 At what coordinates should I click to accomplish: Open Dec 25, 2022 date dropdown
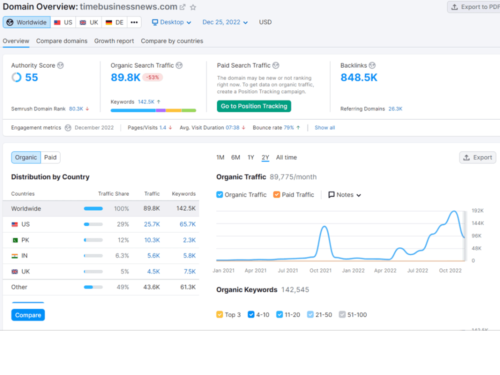pyautogui.click(x=225, y=22)
